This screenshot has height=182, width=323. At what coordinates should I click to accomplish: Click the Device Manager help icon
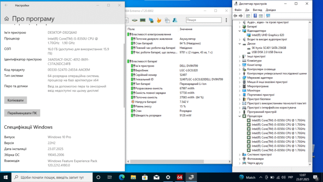(255, 16)
